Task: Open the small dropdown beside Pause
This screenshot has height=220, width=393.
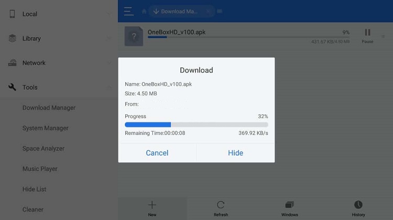Action: click(383, 37)
